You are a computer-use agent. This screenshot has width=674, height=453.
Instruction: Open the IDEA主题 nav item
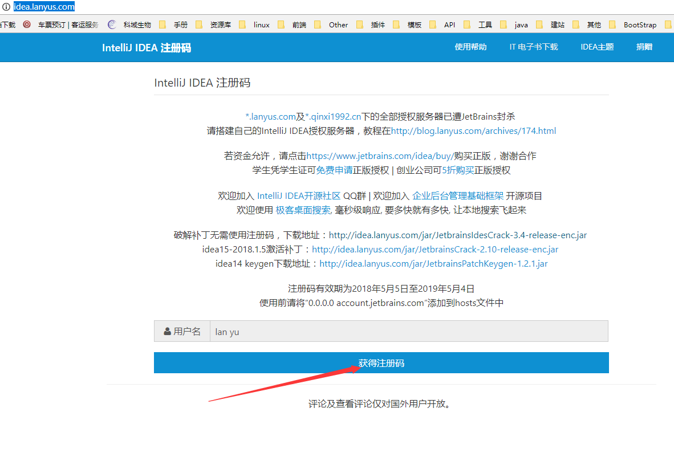[x=597, y=47]
